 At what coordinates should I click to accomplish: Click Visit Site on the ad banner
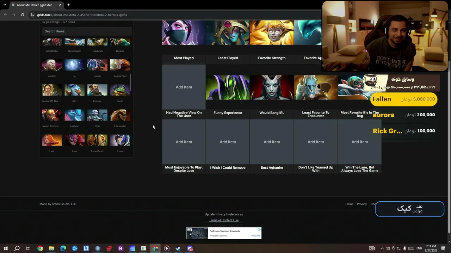pos(256,236)
